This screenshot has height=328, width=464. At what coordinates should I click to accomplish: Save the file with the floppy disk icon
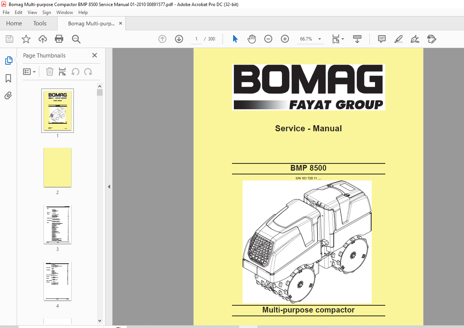pos(9,39)
